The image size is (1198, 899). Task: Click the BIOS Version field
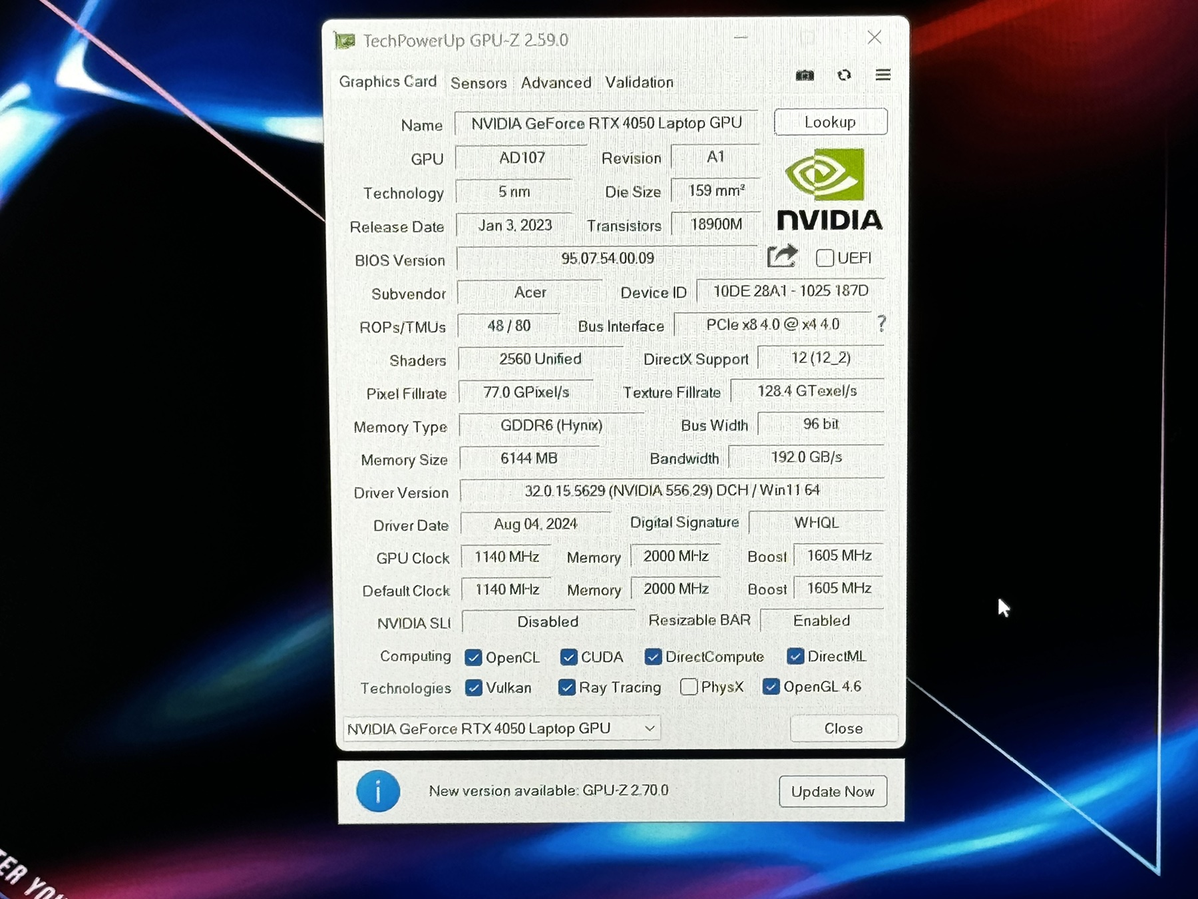pyautogui.click(x=607, y=258)
